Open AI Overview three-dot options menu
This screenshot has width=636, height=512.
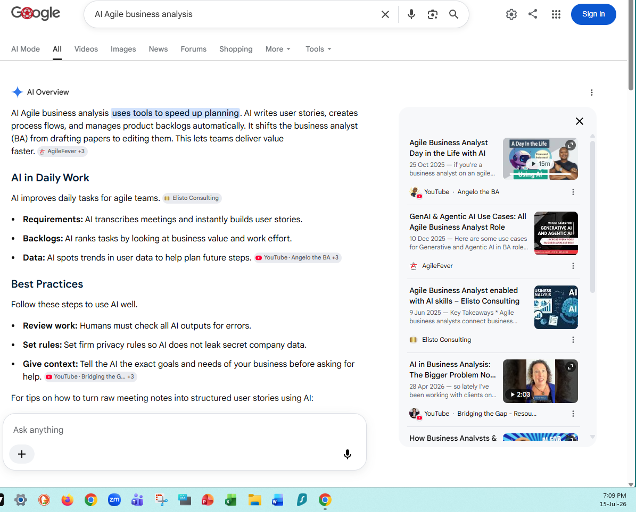click(591, 93)
